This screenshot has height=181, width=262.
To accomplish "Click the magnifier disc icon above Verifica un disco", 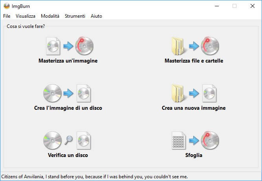I will [68, 140].
